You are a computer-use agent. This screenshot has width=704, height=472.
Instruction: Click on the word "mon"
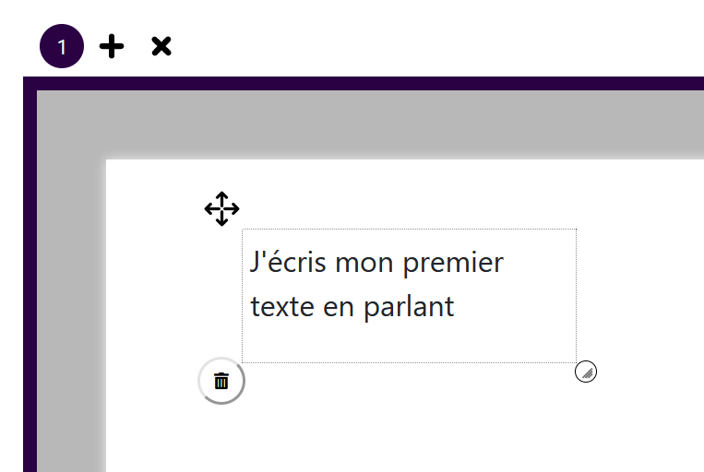(364, 265)
